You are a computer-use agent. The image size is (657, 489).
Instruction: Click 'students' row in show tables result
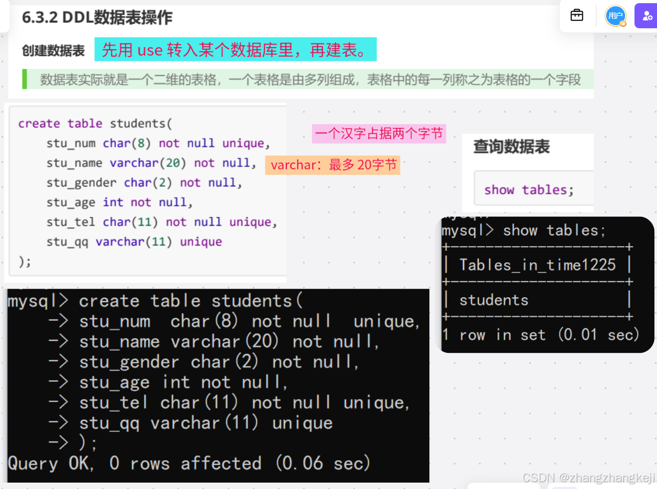click(x=494, y=300)
